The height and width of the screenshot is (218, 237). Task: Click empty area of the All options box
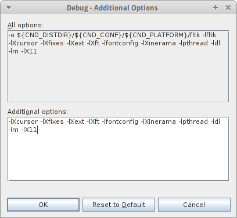[x=118, y=78]
